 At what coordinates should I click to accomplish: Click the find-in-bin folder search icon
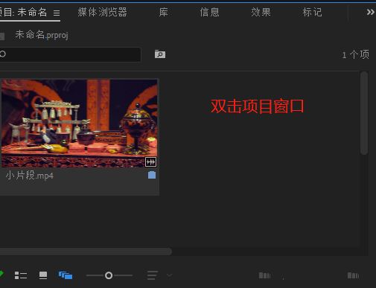pyautogui.click(x=160, y=54)
